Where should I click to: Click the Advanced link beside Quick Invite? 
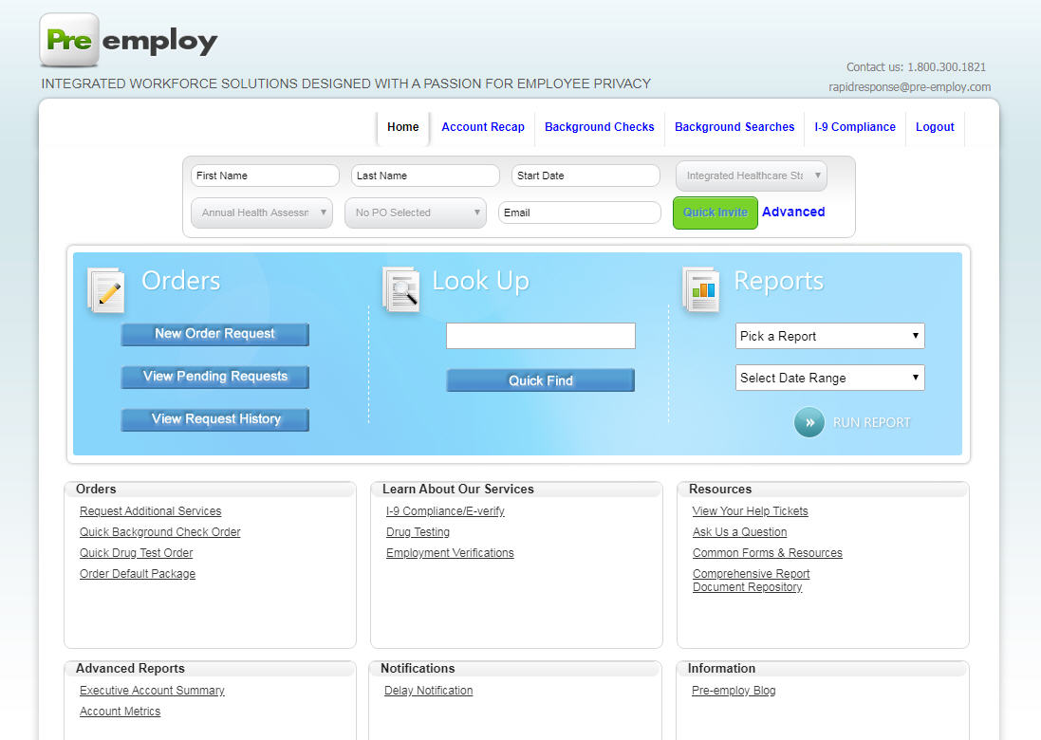(x=793, y=212)
